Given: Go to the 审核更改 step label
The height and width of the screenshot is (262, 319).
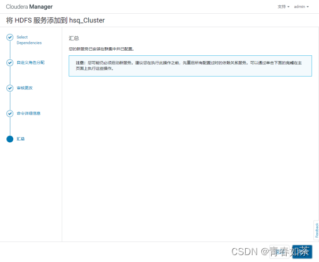Looking at the screenshot, I should (x=25, y=88).
